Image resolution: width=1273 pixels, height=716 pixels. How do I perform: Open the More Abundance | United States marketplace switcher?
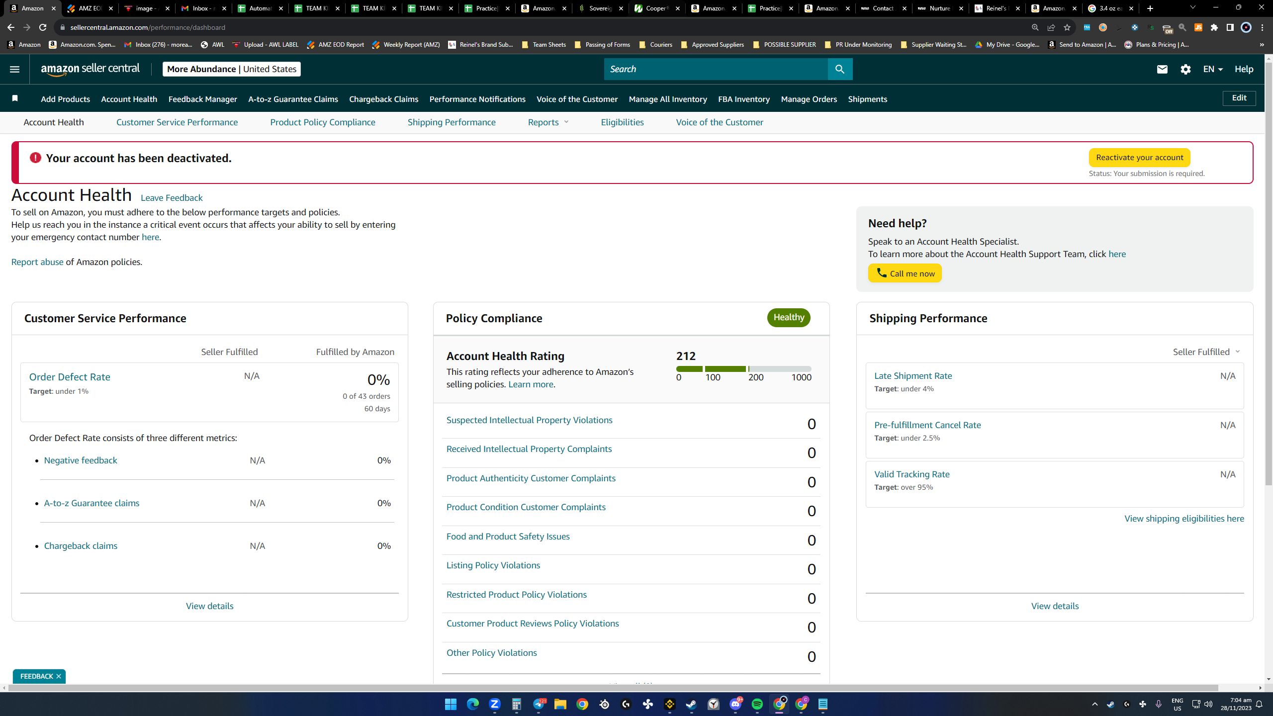pyautogui.click(x=232, y=69)
